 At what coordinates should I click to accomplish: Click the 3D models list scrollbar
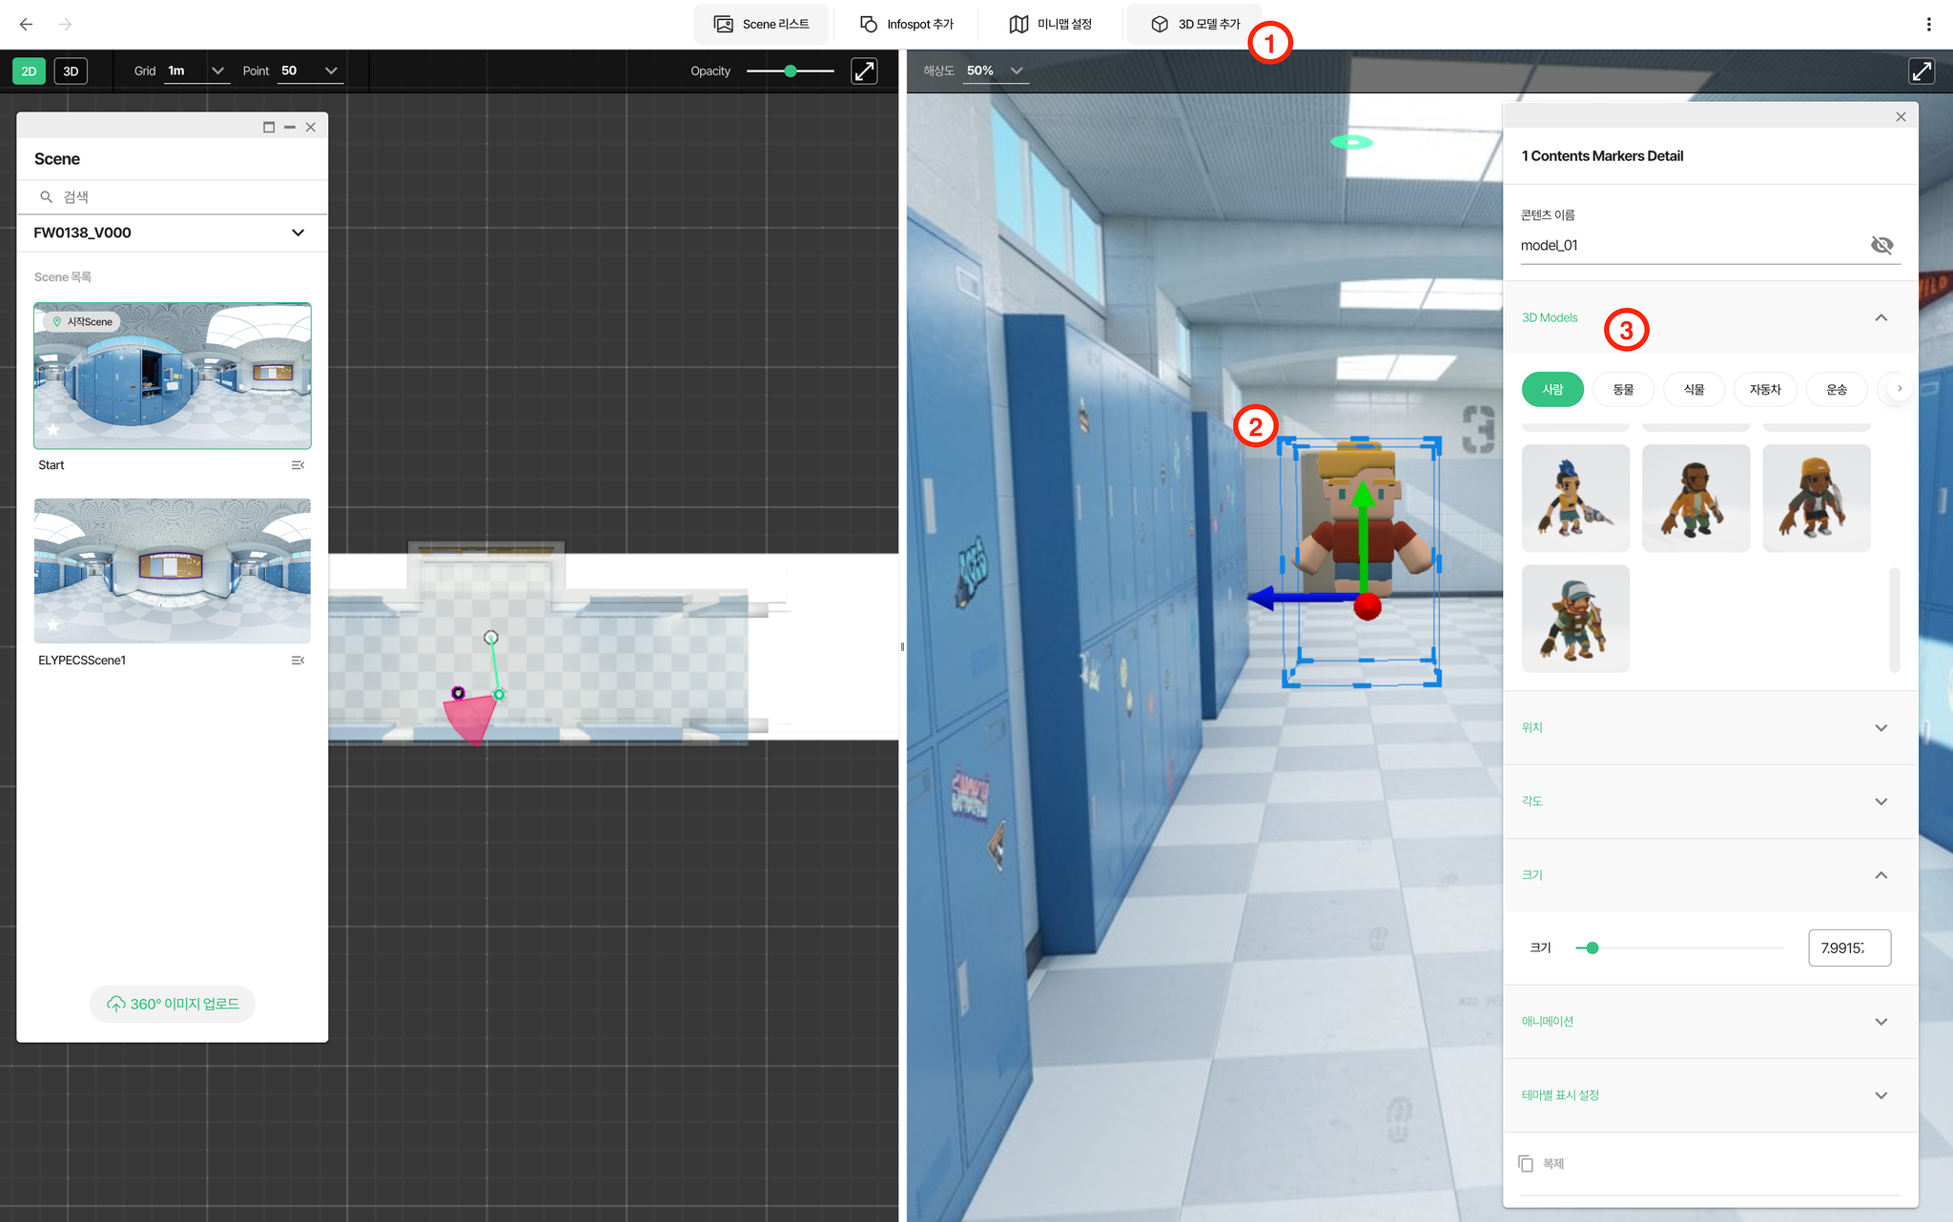1894,620
